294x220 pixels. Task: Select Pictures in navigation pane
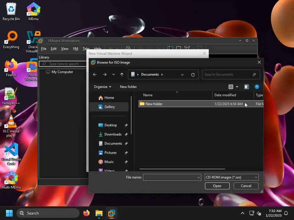pos(109,153)
